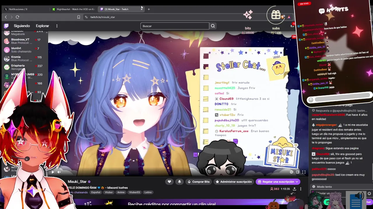The height and width of the screenshot is (209, 373).
Task: Open Kromia channel in sidebar
Action: (24, 59)
